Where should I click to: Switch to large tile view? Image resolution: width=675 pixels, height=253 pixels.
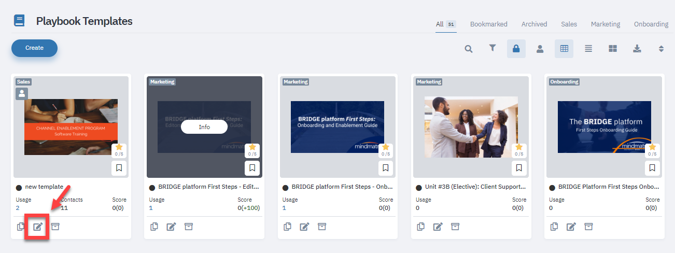pyautogui.click(x=613, y=49)
